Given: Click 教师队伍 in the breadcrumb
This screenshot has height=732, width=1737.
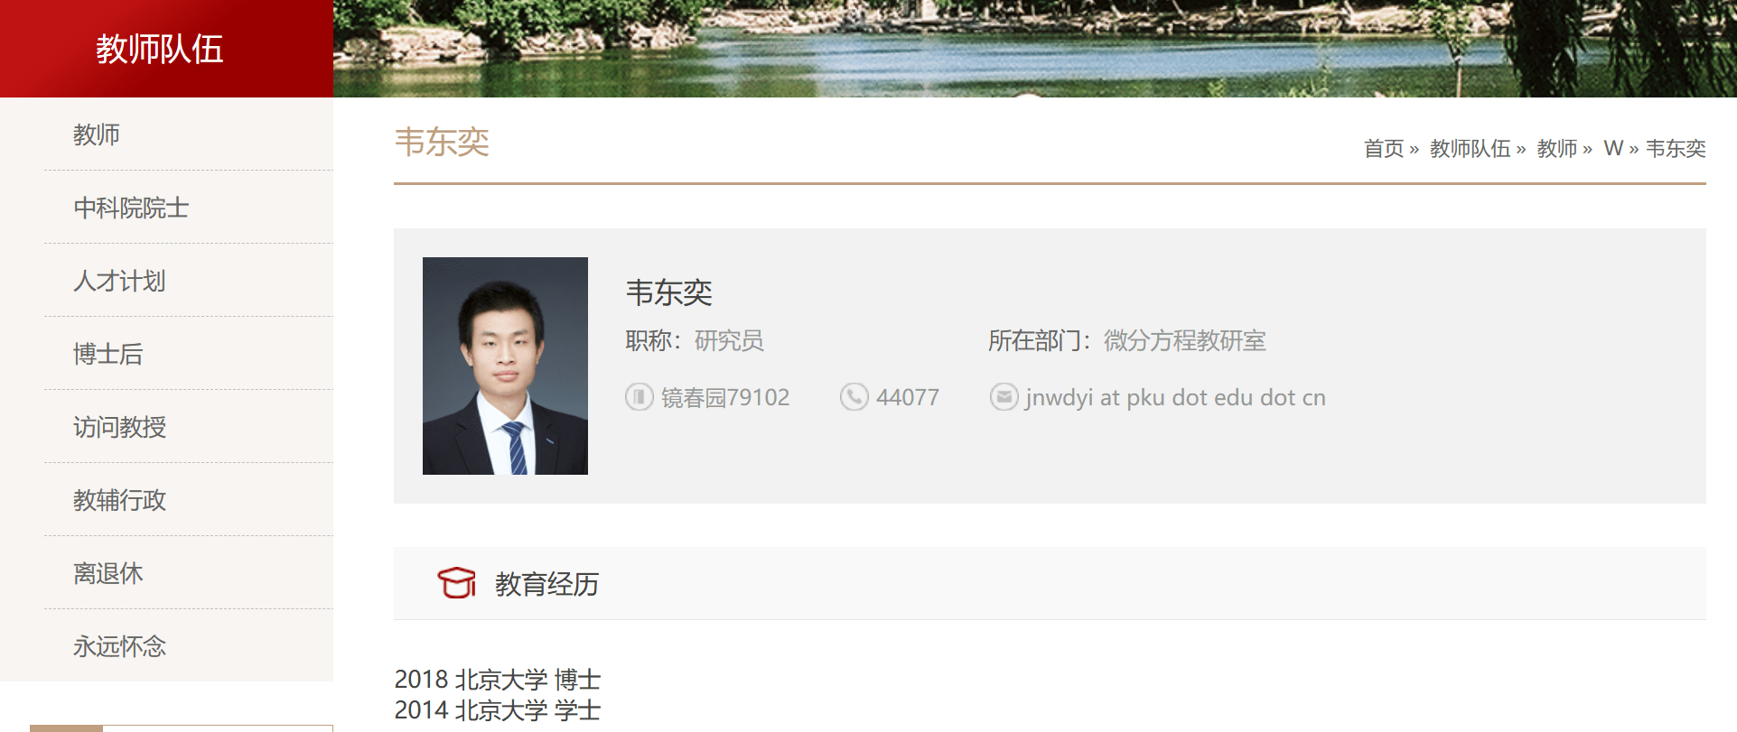Looking at the screenshot, I should tap(1470, 148).
